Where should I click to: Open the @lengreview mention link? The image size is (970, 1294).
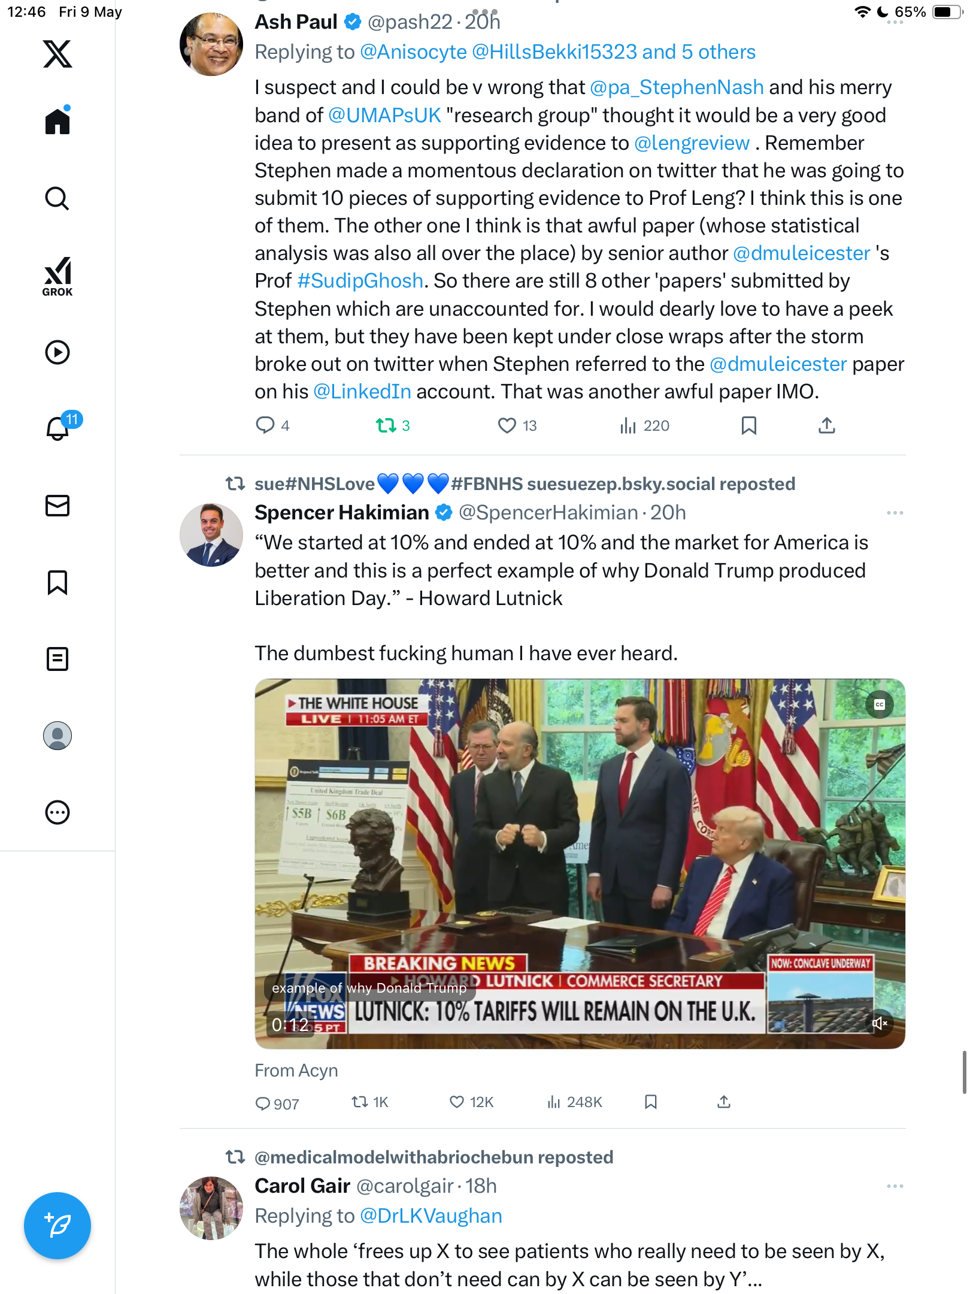pyautogui.click(x=692, y=143)
